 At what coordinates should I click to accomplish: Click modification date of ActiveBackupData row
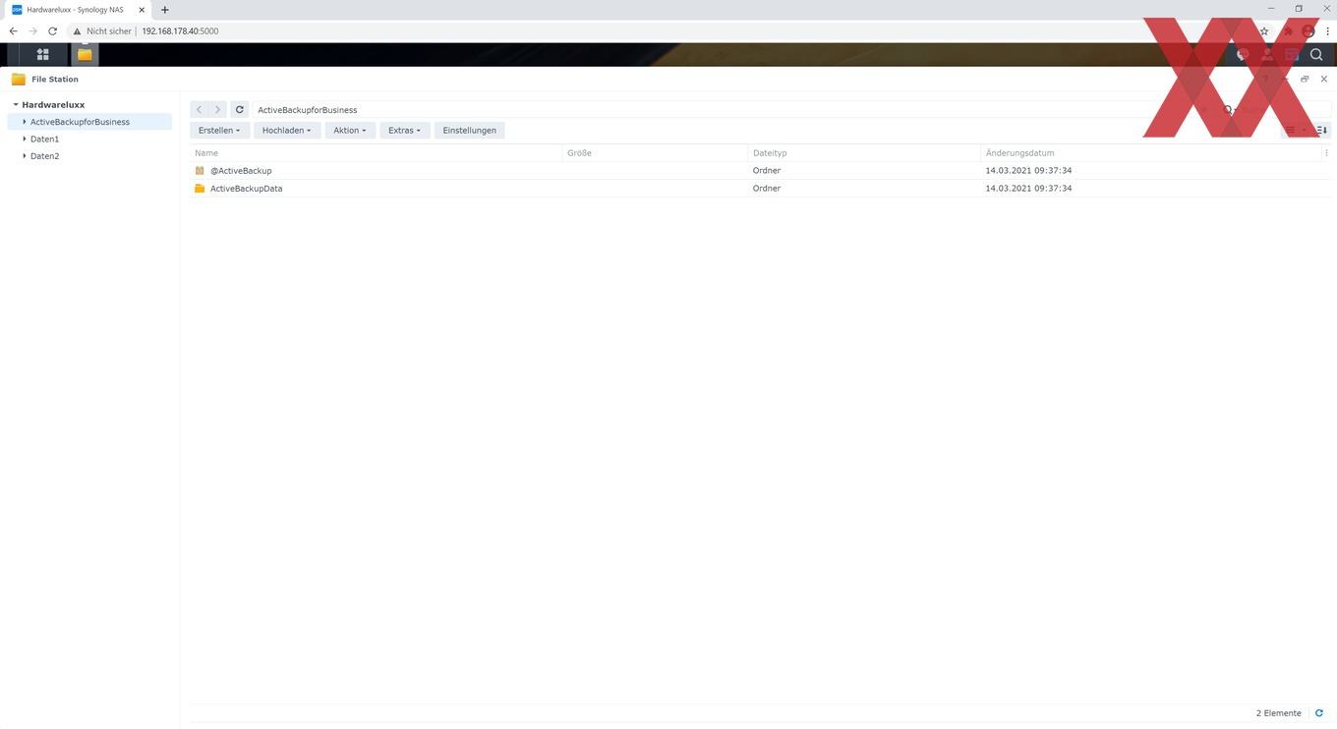coord(1028,189)
